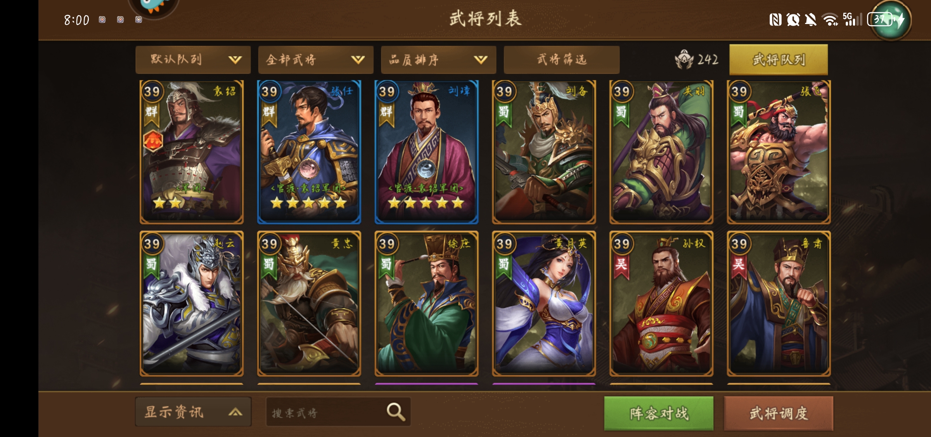931x437 pixels.
Task: Open the 黄月英 general card
Action: coord(544,304)
